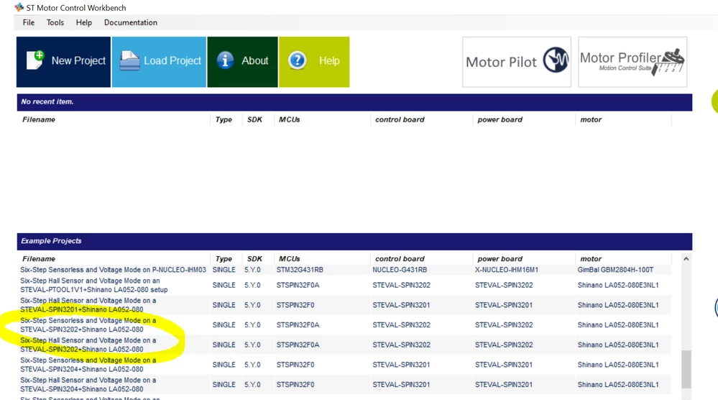Click the 'No recent item.' banner text
This screenshot has width=718, height=400.
(47, 101)
